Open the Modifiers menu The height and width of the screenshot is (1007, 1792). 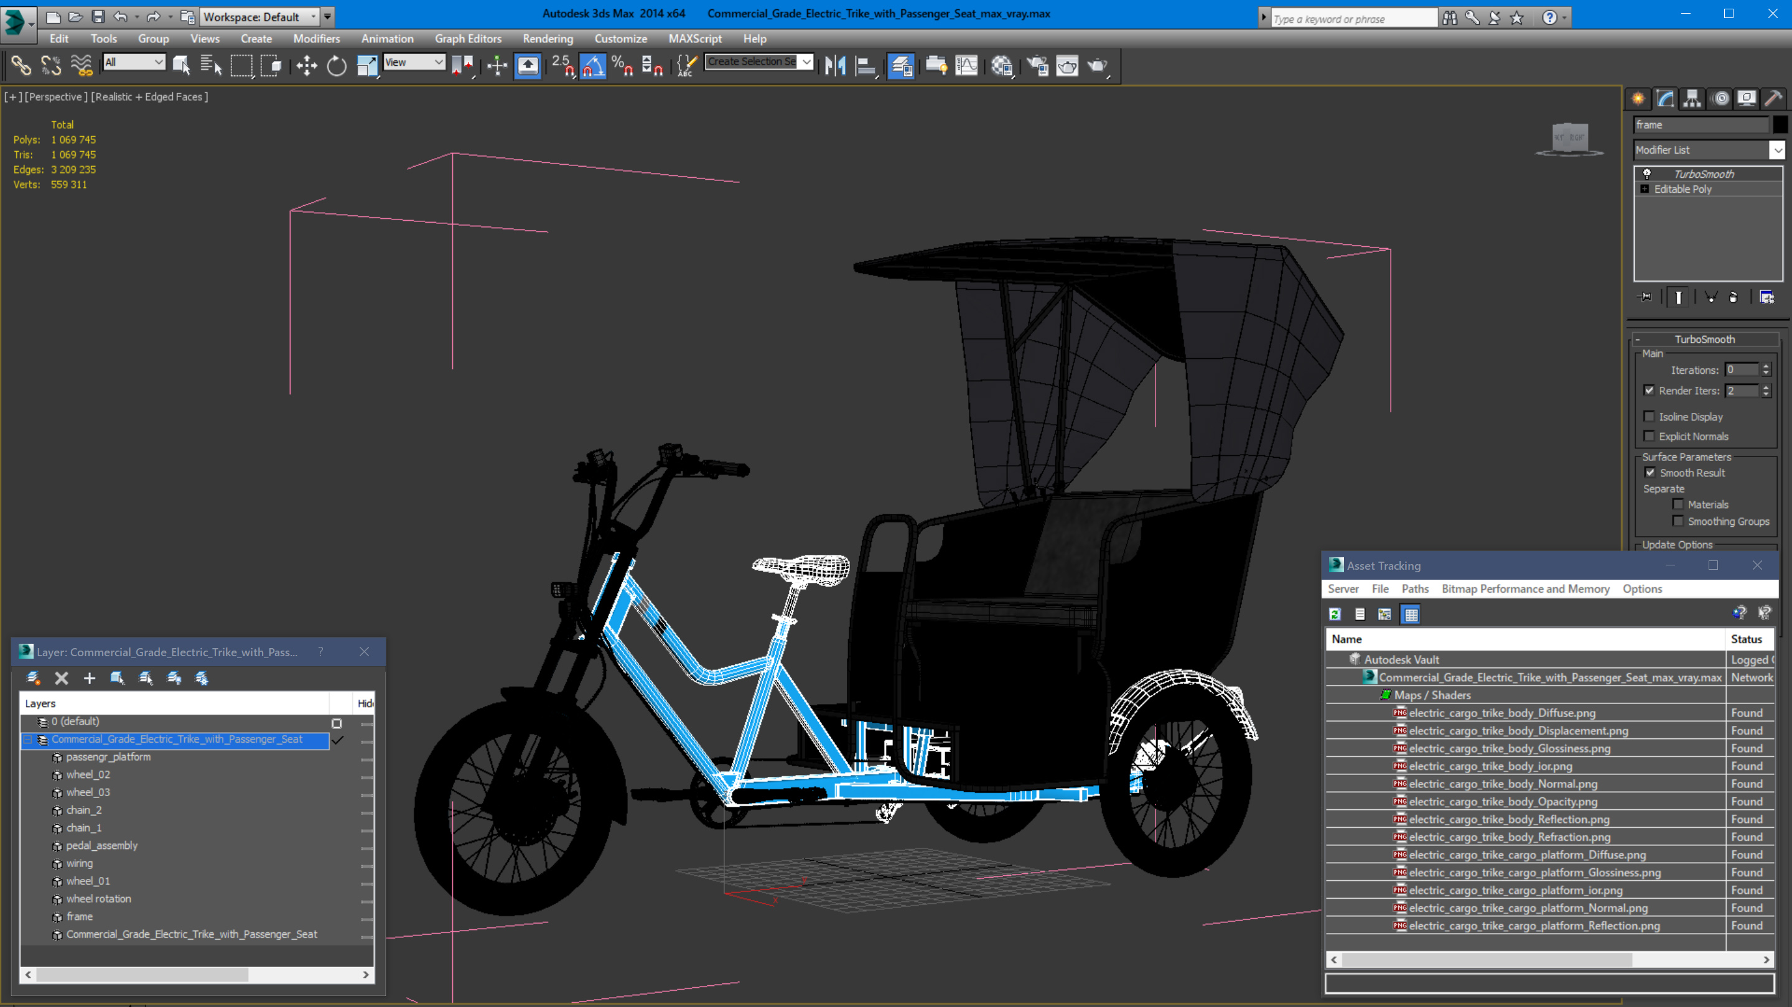tap(317, 39)
